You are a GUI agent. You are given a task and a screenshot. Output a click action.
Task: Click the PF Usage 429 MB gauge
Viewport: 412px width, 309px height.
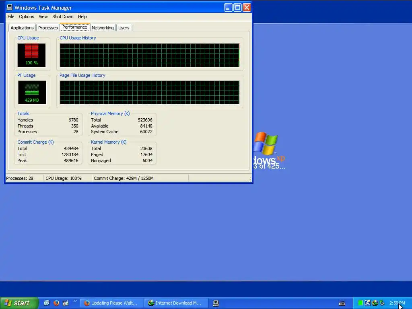(x=32, y=93)
